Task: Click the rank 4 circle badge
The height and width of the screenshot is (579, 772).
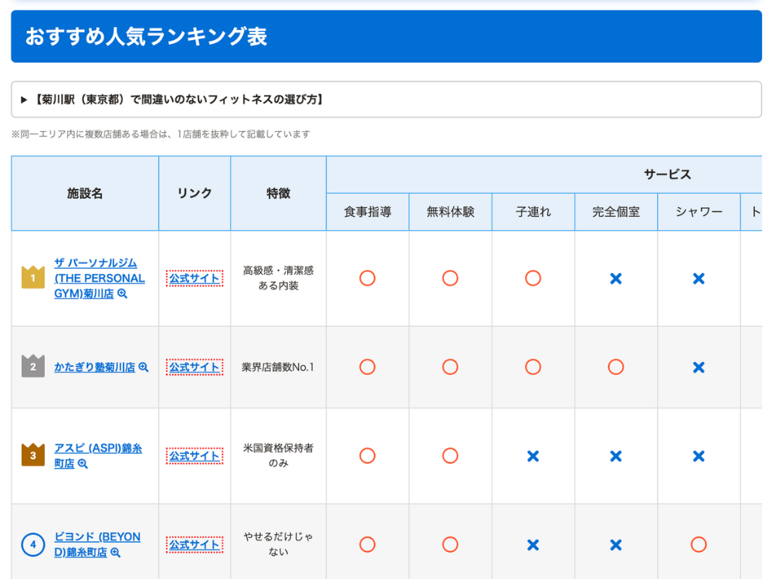Action: pos(33,544)
